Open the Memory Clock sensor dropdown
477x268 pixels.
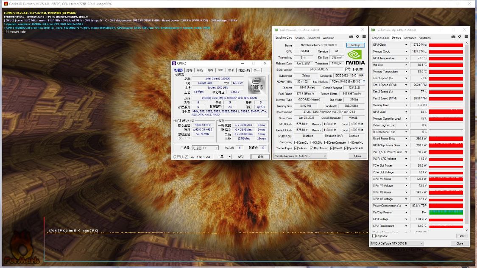coord(406,51)
